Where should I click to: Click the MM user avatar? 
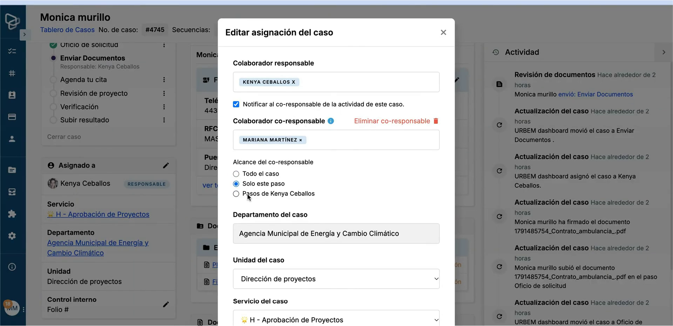12,308
